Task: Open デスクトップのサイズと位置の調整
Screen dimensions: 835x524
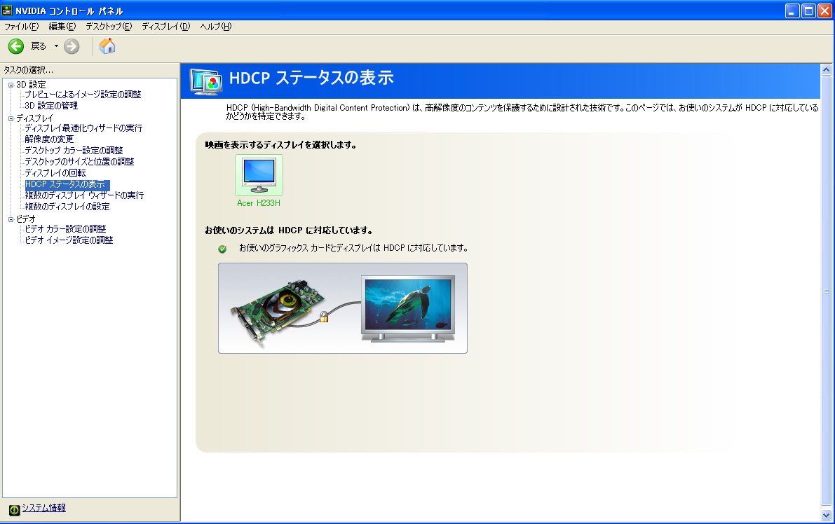Action: point(79,162)
